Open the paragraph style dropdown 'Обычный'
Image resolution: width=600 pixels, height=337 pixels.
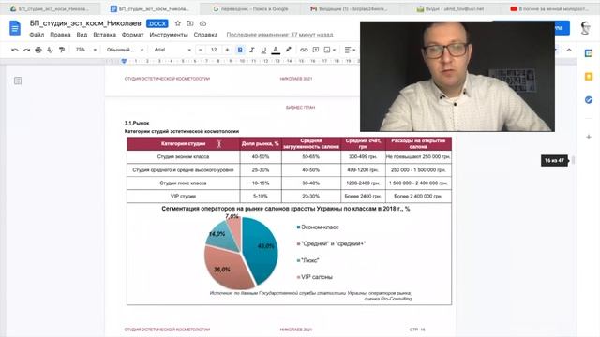pyautogui.click(x=125, y=50)
